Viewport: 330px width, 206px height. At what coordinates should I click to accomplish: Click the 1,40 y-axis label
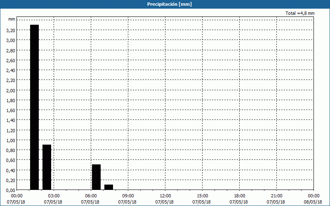click(11, 120)
